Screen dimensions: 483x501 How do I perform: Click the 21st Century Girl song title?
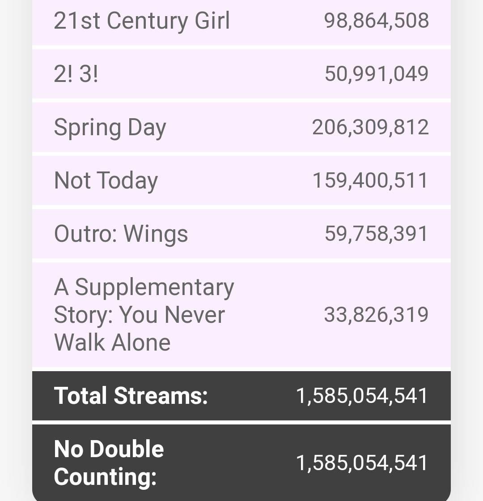click(x=142, y=21)
